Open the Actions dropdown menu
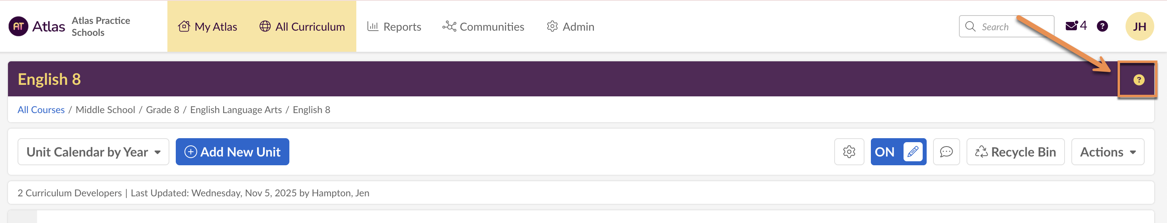 [1107, 152]
